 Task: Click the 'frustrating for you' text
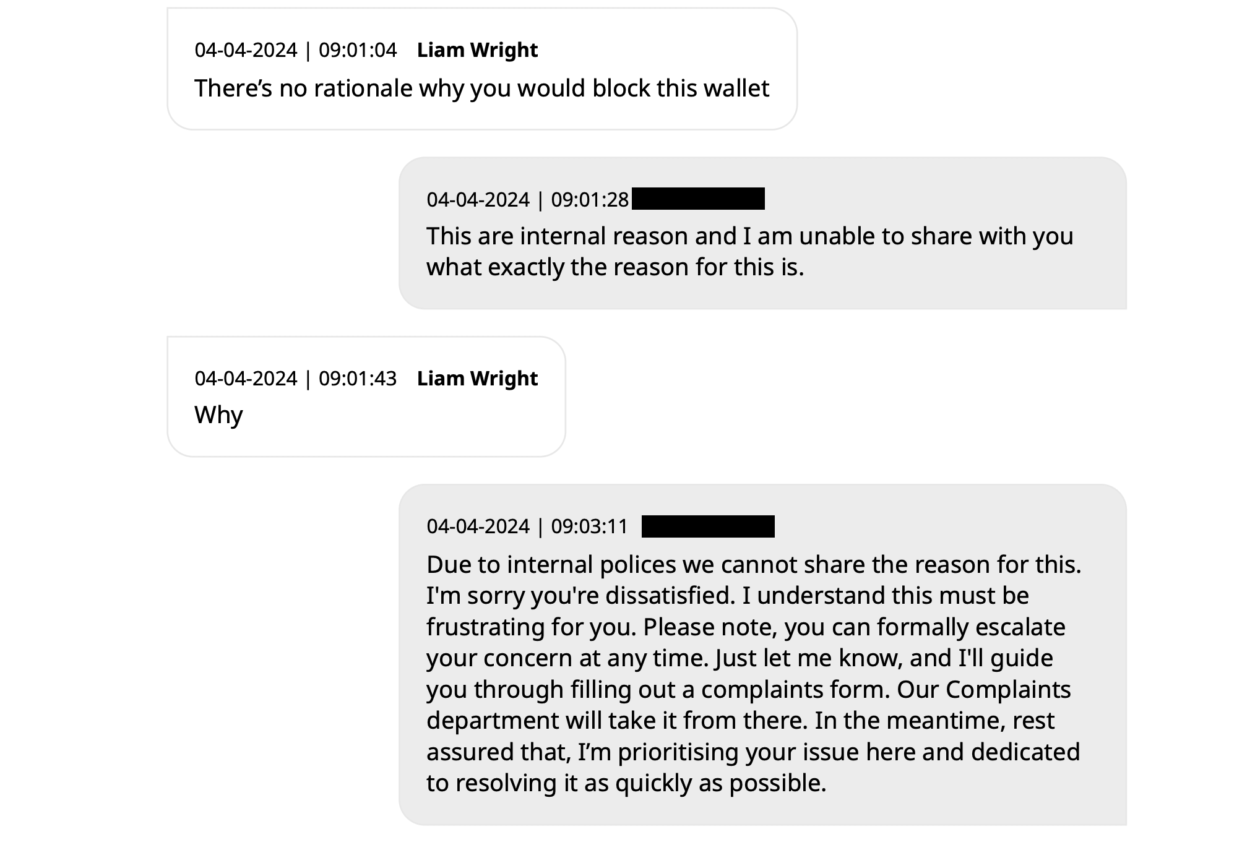pyautogui.click(x=531, y=627)
